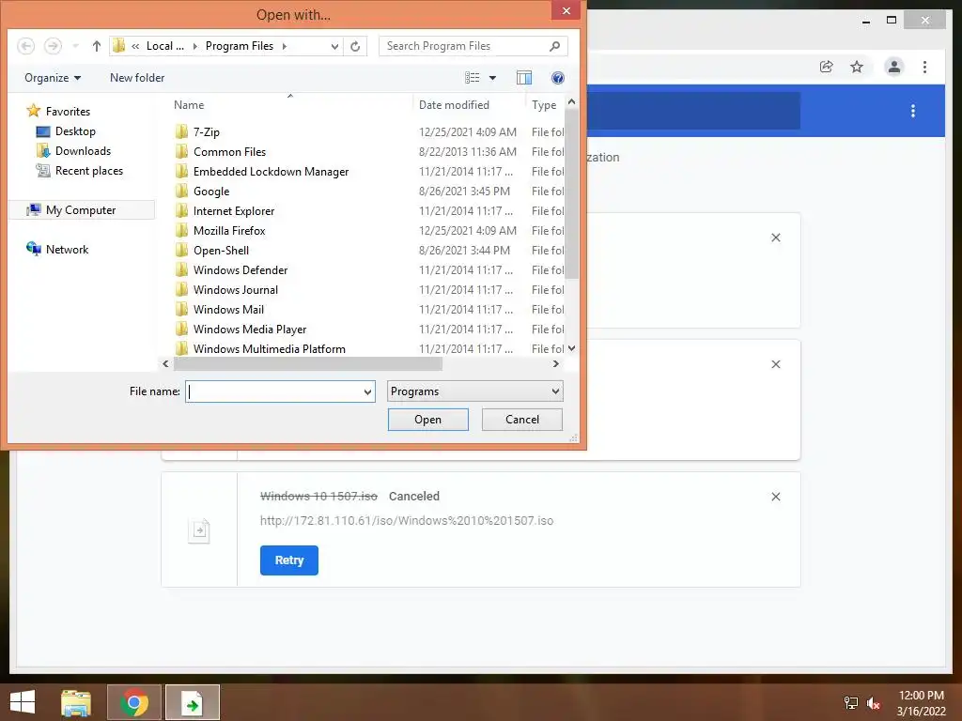
Task: Click the file list scroll-down arrow
Action: click(x=572, y=348)
